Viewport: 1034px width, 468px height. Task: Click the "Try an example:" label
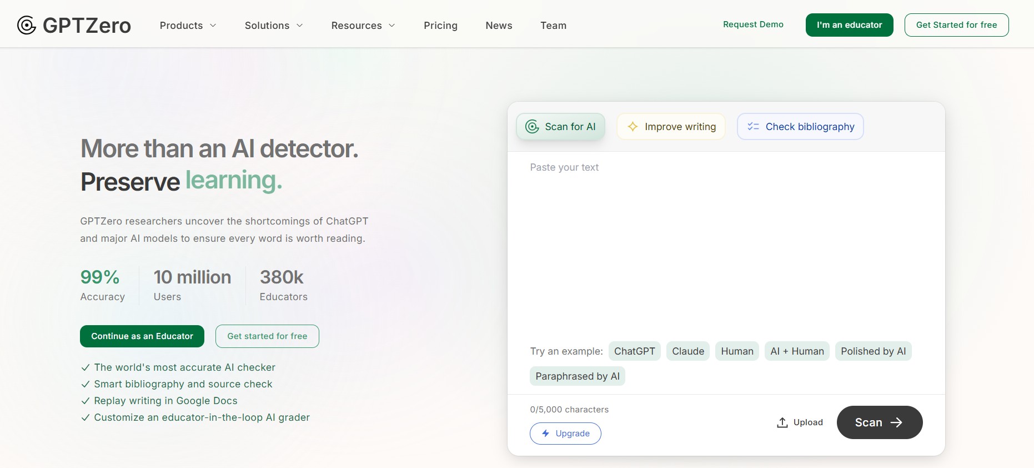pos(566,351)
